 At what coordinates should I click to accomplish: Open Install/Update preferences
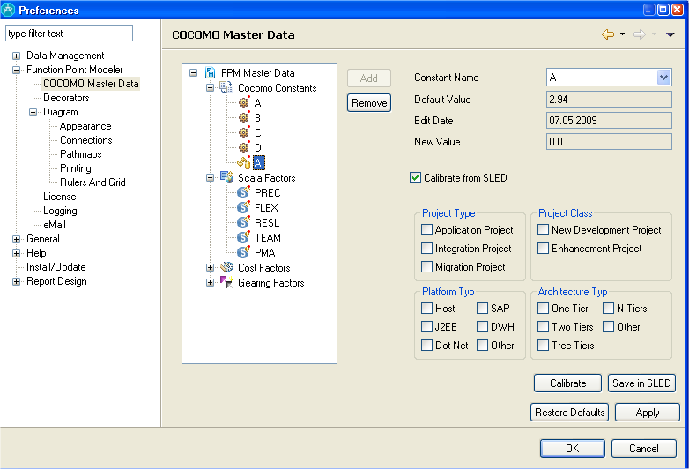[x=56, y=267]
